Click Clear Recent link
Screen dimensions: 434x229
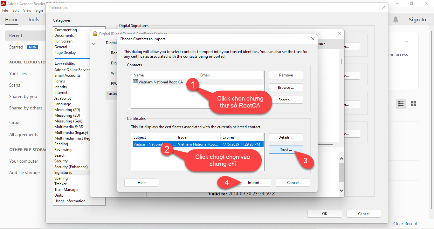(x=405, y=224)
